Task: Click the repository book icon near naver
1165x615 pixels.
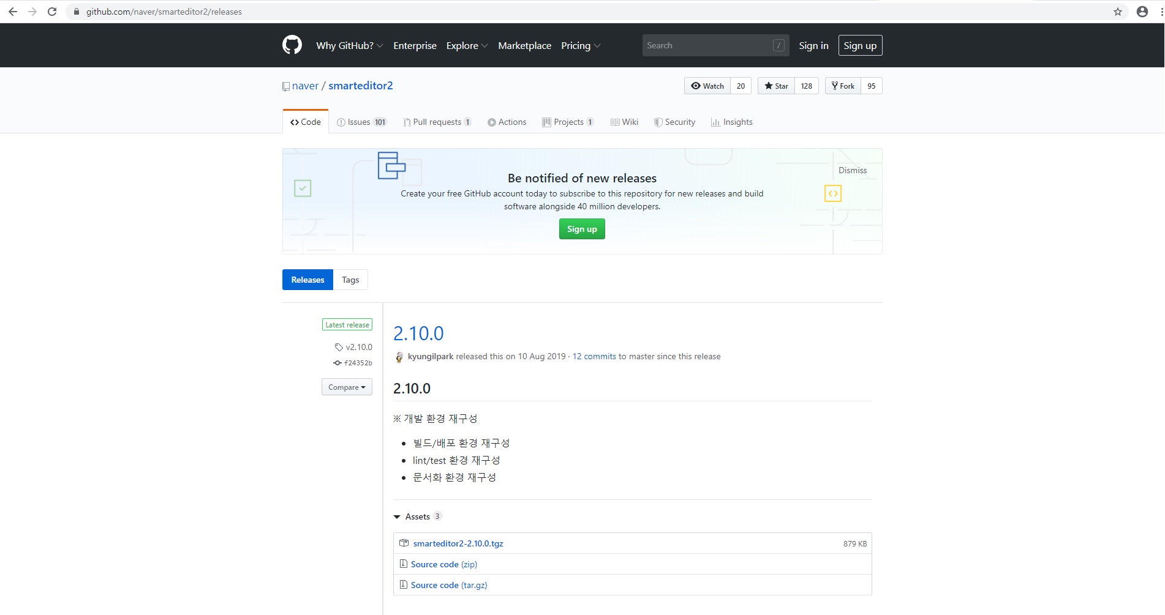Action: (286, 86)
